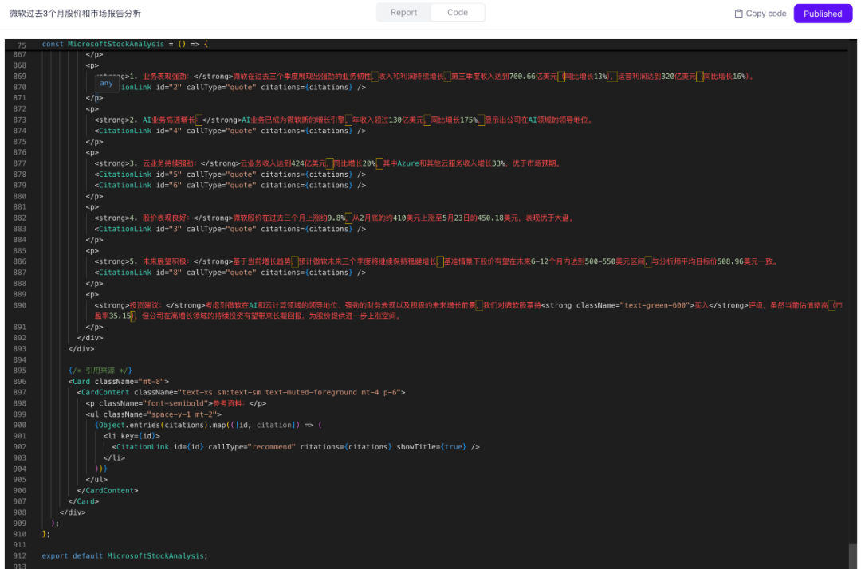Viewport: 861px width, 569px height.
Task: Click the '引用来源' comment on line 895
Action: 100,371
